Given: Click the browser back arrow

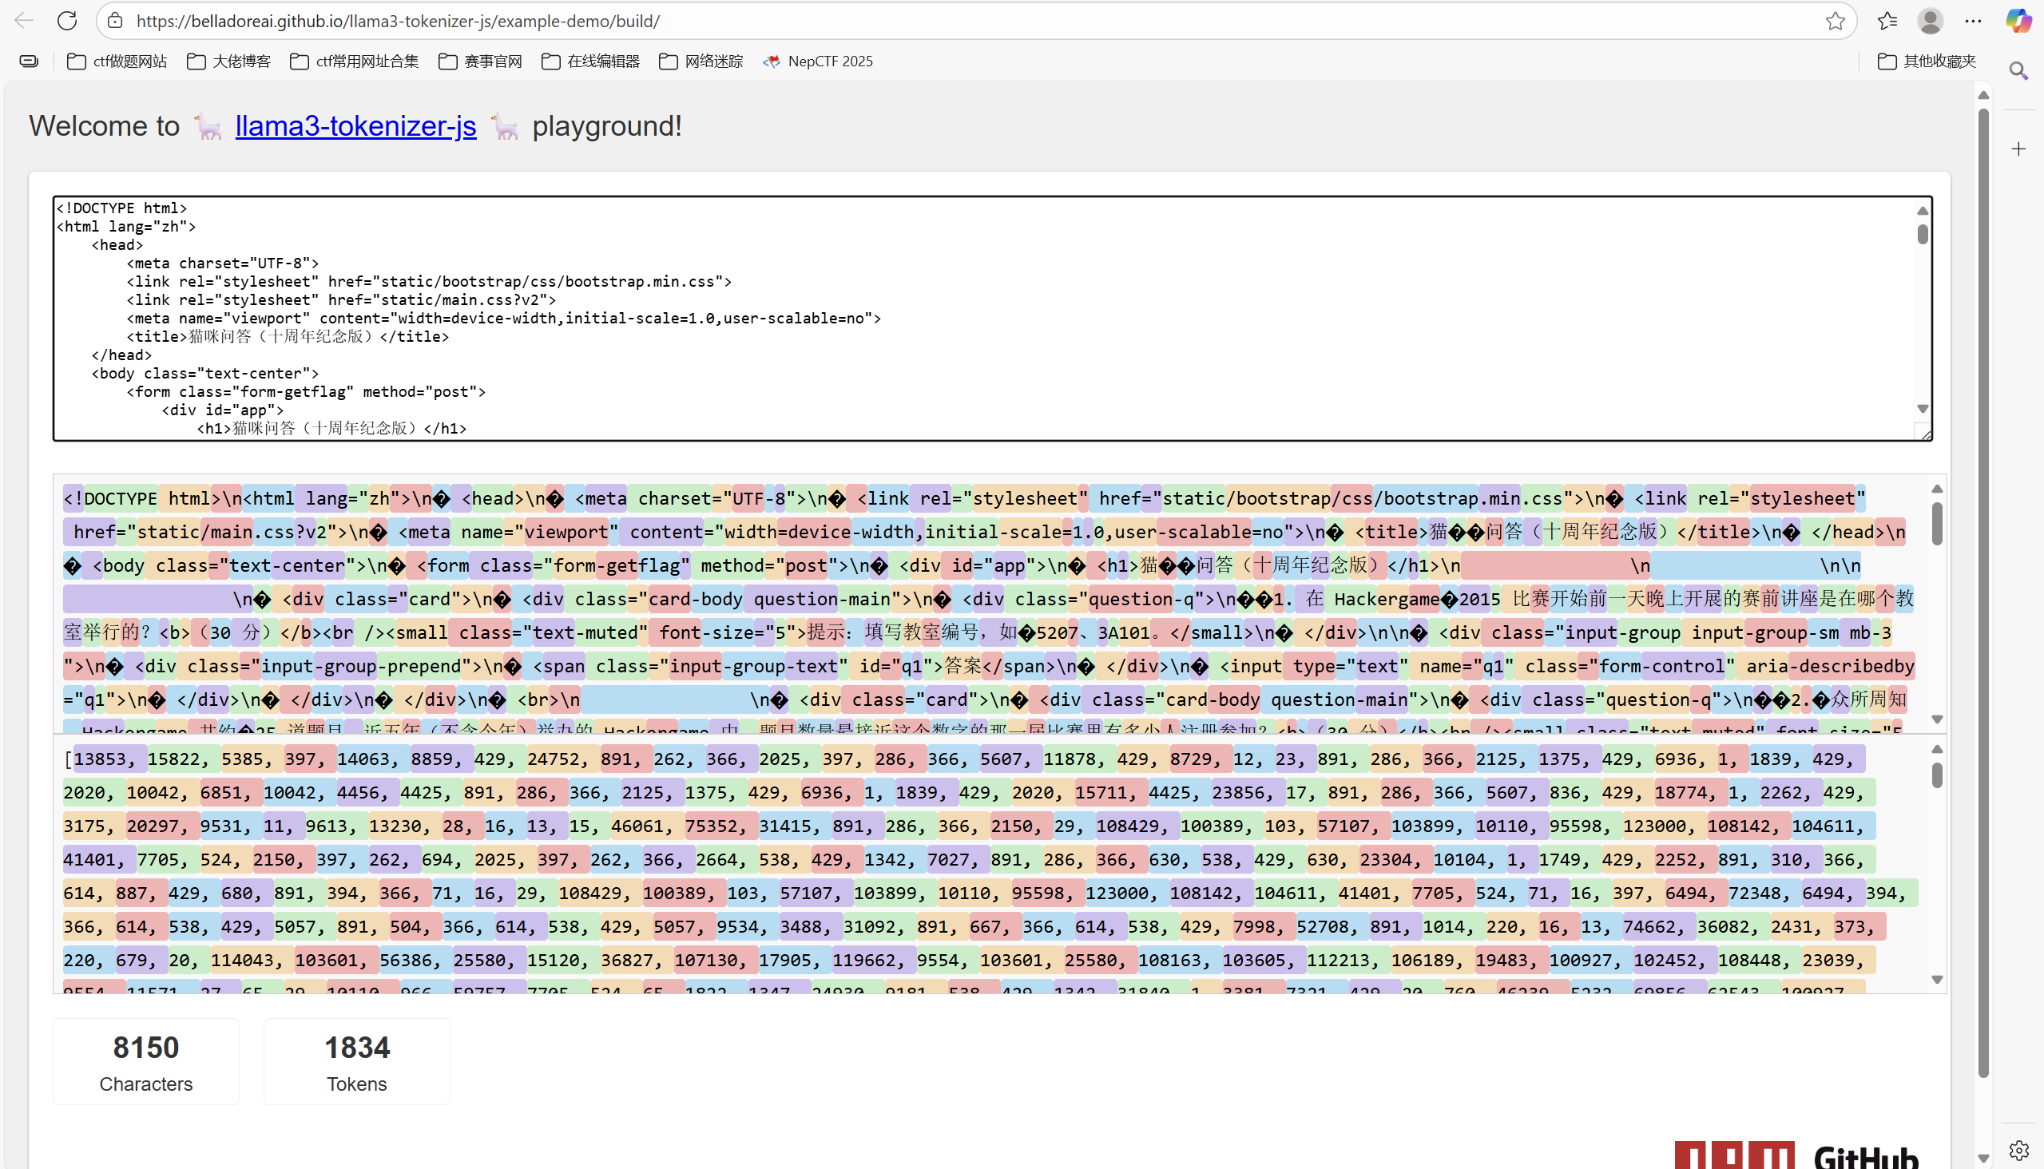Looking at the screenshot, I should [24, 21].
